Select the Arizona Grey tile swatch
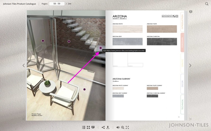 (128, 41)
